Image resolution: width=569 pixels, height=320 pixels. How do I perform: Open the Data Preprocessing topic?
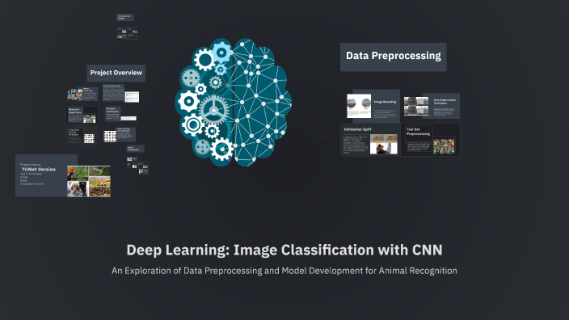pos(394,57)
